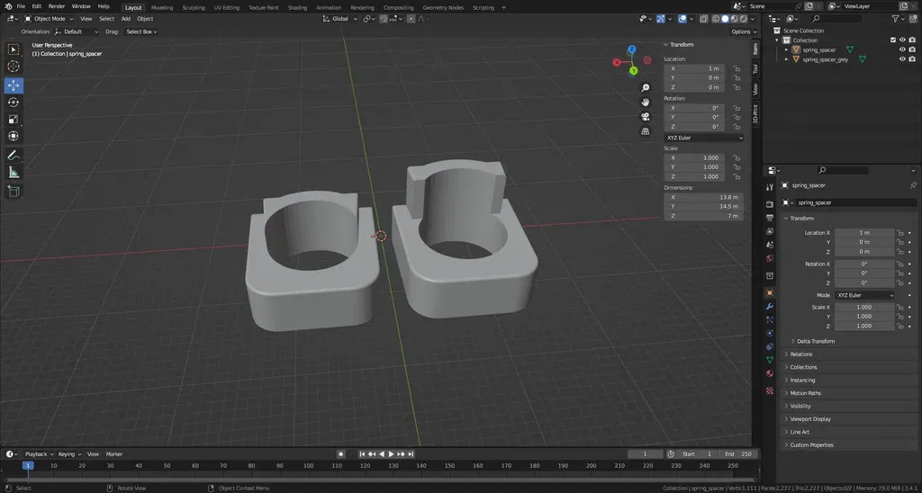Image resolution: width=922 pixels, height=493 pixels.
Task: Open the Modifiers wrench tab in Properties
Action: (770, 307)
